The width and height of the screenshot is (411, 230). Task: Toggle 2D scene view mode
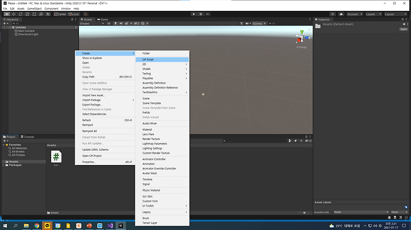tap(109, 23)
